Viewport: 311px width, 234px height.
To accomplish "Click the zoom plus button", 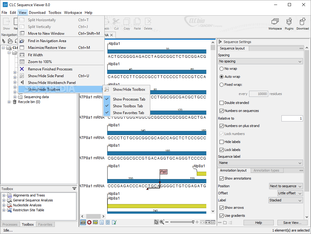I will tap(197, 222).
